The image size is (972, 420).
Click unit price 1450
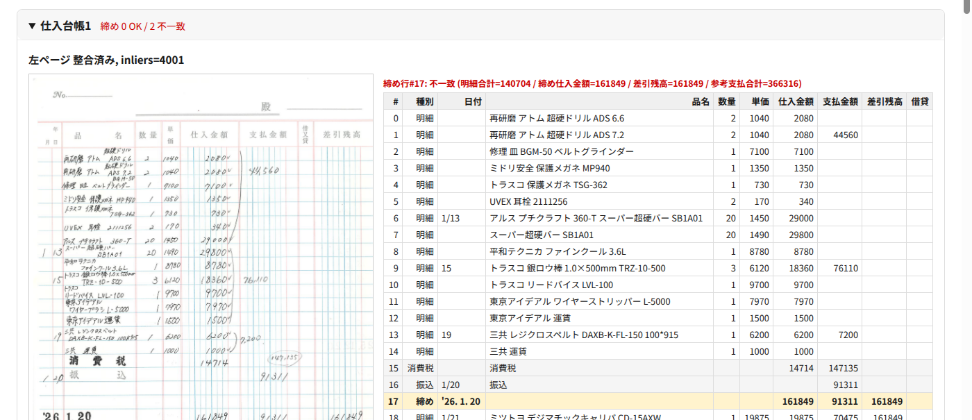757,218
